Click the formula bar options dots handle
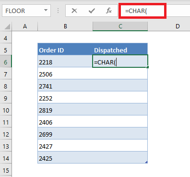The image size is (190, 177). point(58,11)
